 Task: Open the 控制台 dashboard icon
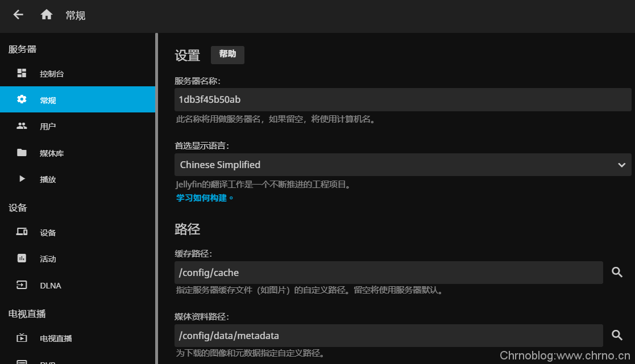22,73
